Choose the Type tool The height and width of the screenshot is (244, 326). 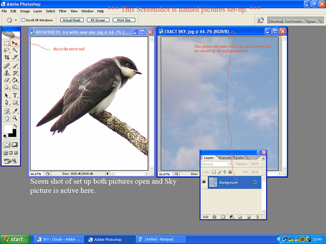coord(15,96)
